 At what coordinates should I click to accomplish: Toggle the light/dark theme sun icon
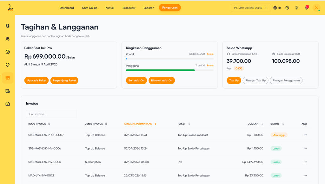[x=297, y=8]
